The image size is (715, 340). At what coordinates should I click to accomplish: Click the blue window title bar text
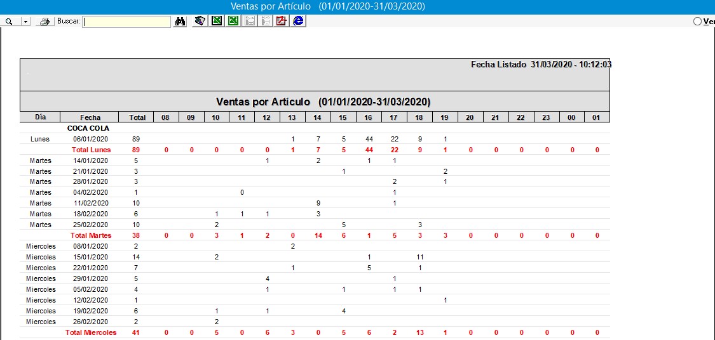tap(327, 6)
